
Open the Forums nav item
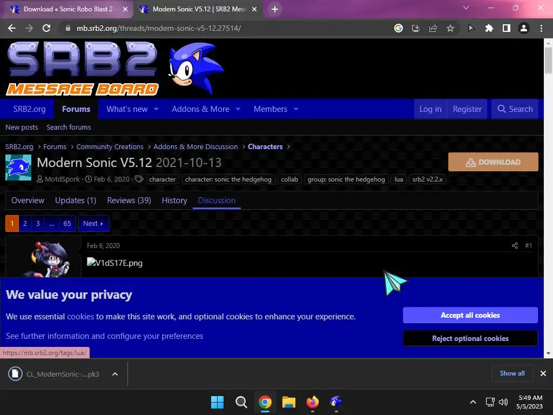tap(76, 109)
